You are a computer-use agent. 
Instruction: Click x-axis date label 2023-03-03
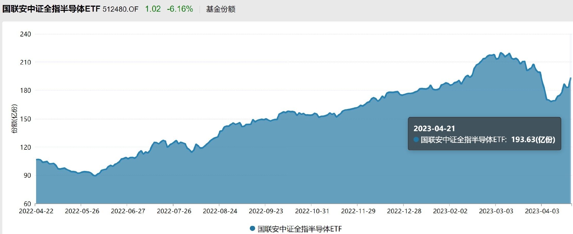click(x=496, y=211)
